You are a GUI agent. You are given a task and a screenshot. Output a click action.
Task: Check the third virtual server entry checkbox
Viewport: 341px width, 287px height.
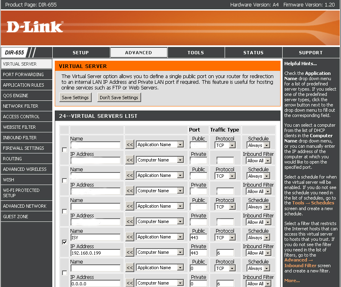pyautogui.click(x=64, y=211)
